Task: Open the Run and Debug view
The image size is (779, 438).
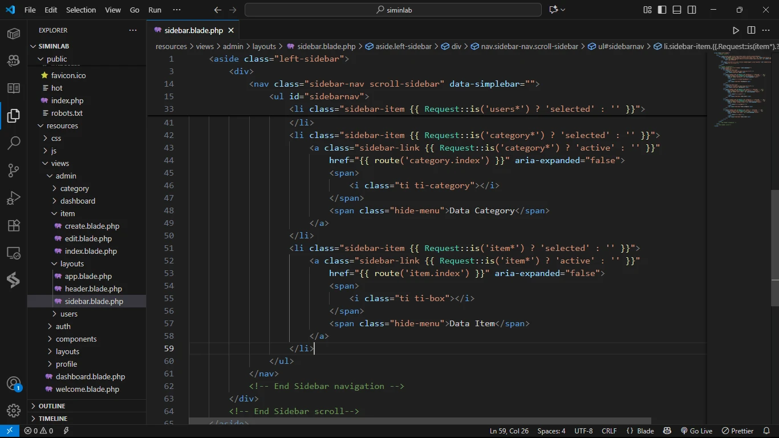Action: point(14,198)
